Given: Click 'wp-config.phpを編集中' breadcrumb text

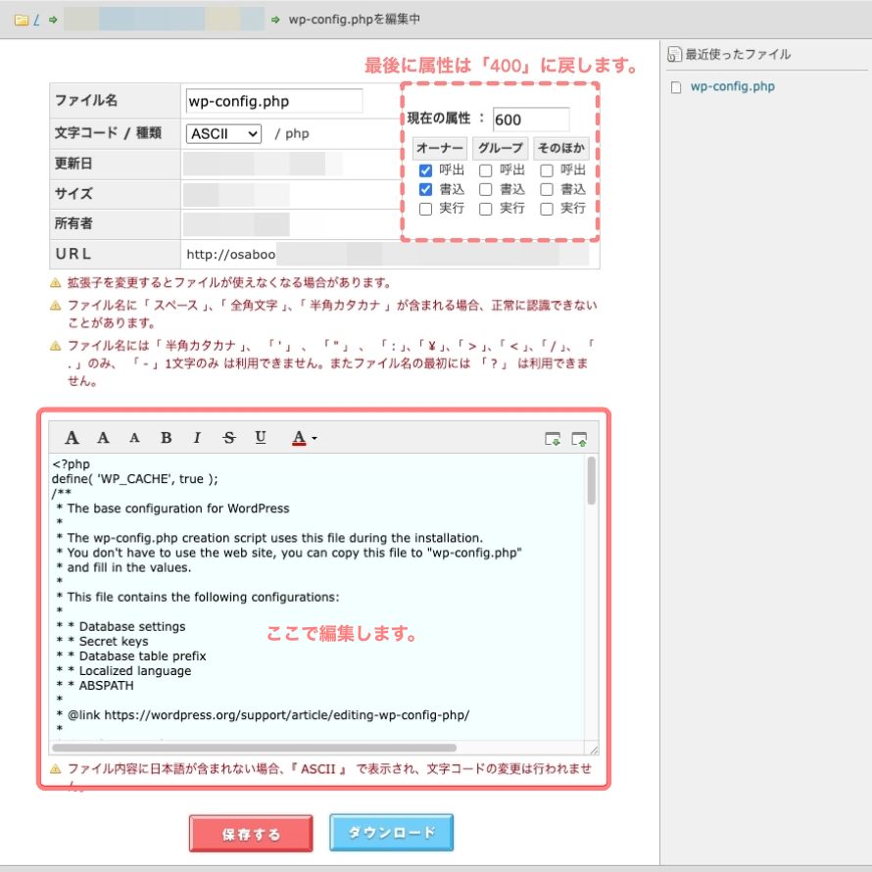Looking at the screenshot, I should 355,20.
